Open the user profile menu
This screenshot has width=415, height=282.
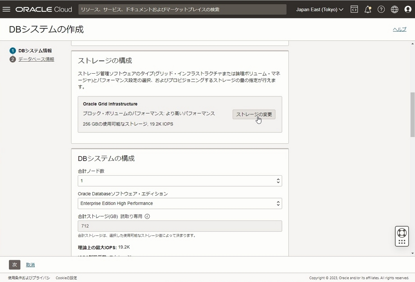(408, 9)
